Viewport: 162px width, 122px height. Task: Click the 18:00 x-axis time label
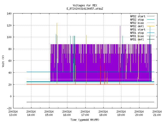coord(103,115)
